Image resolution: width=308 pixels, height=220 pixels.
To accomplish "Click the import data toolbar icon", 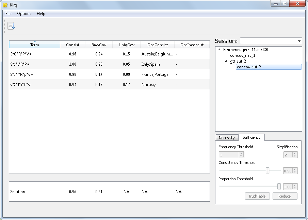I will tap(11, 26).
